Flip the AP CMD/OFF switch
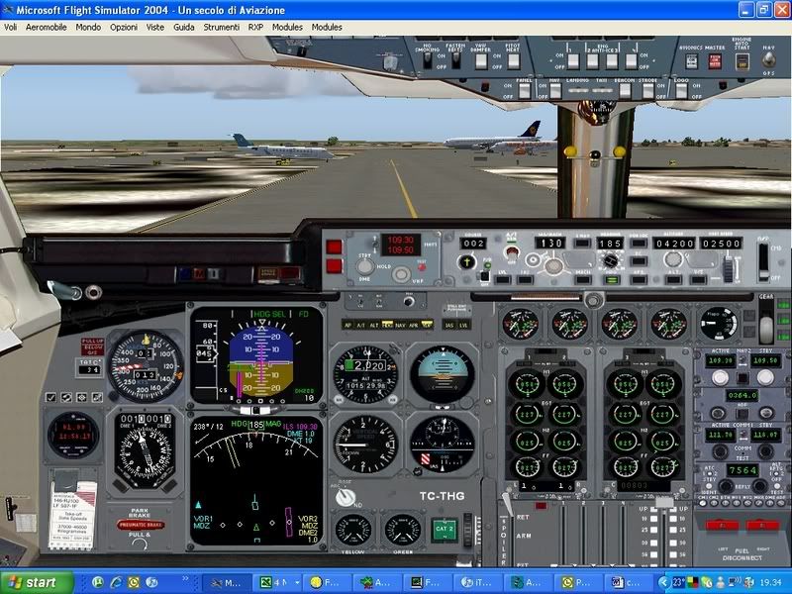This screenshot has width=792, height=594. [x=763, y=261]
